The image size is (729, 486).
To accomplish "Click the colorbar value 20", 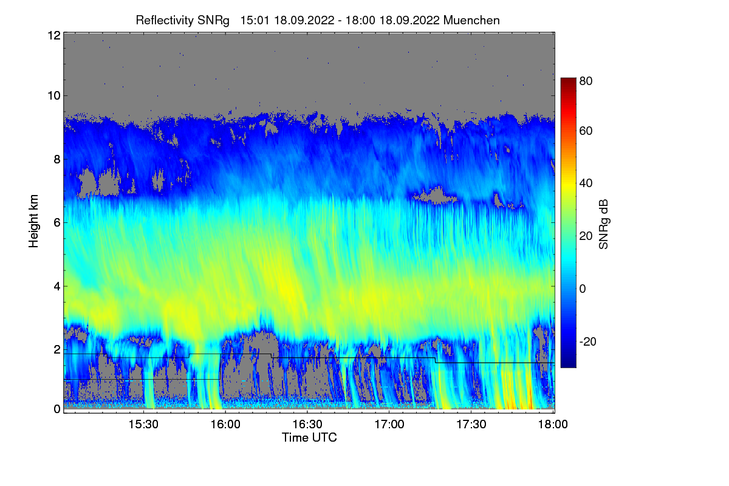I will coord(586,236).
